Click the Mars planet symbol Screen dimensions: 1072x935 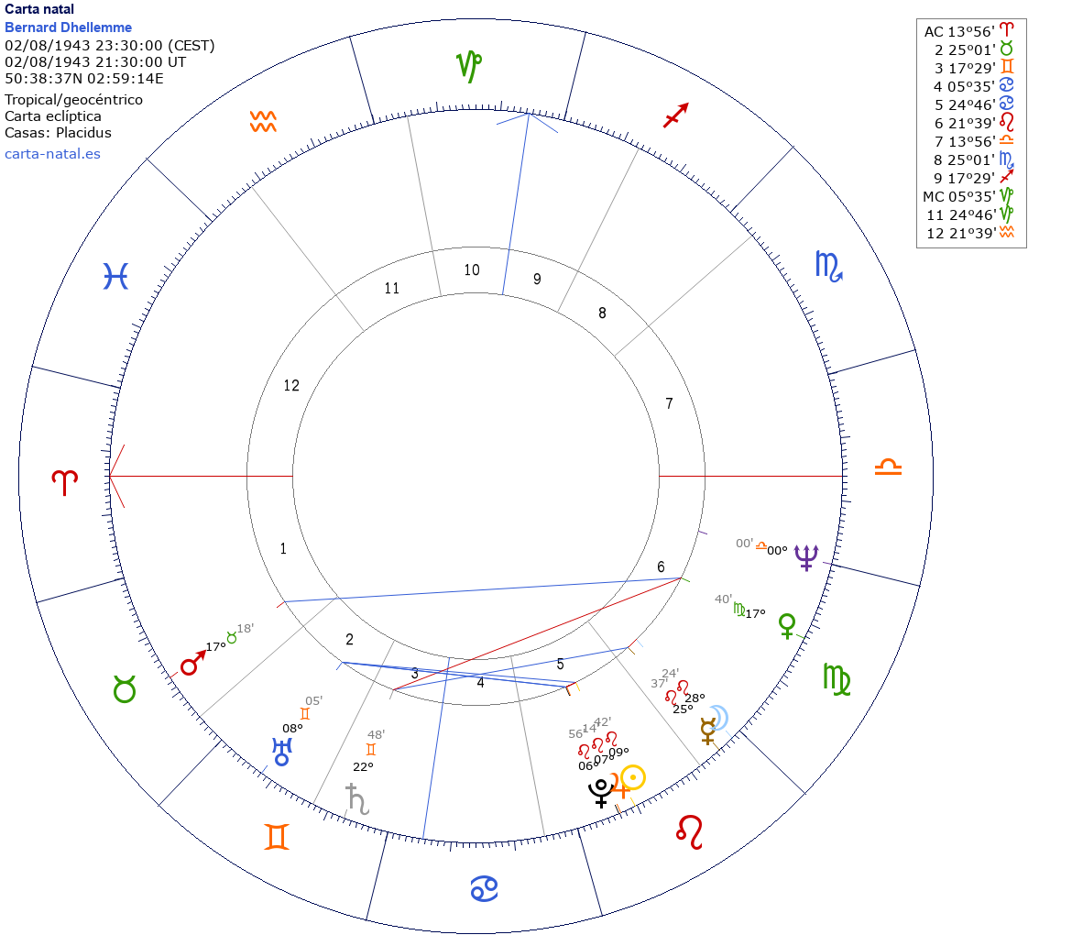click(192, 664)
